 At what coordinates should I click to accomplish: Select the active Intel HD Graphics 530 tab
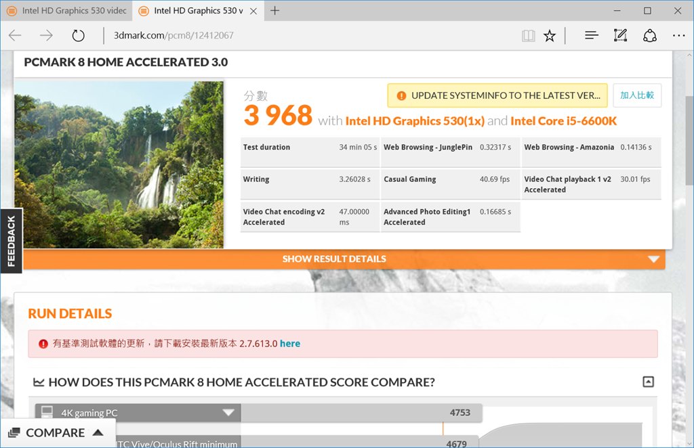tap(198, 11)
